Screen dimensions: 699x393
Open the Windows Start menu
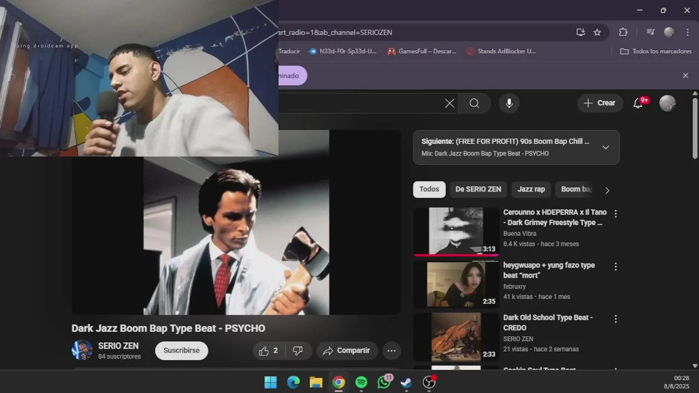click(270, 382)
